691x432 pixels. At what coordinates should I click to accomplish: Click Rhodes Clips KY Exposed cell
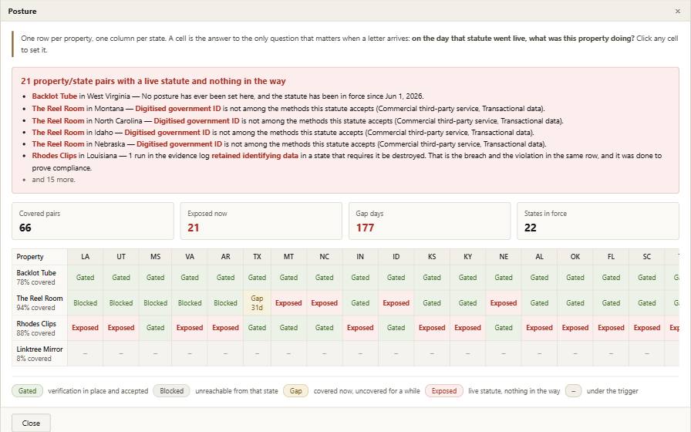click(x=467, y=328)
